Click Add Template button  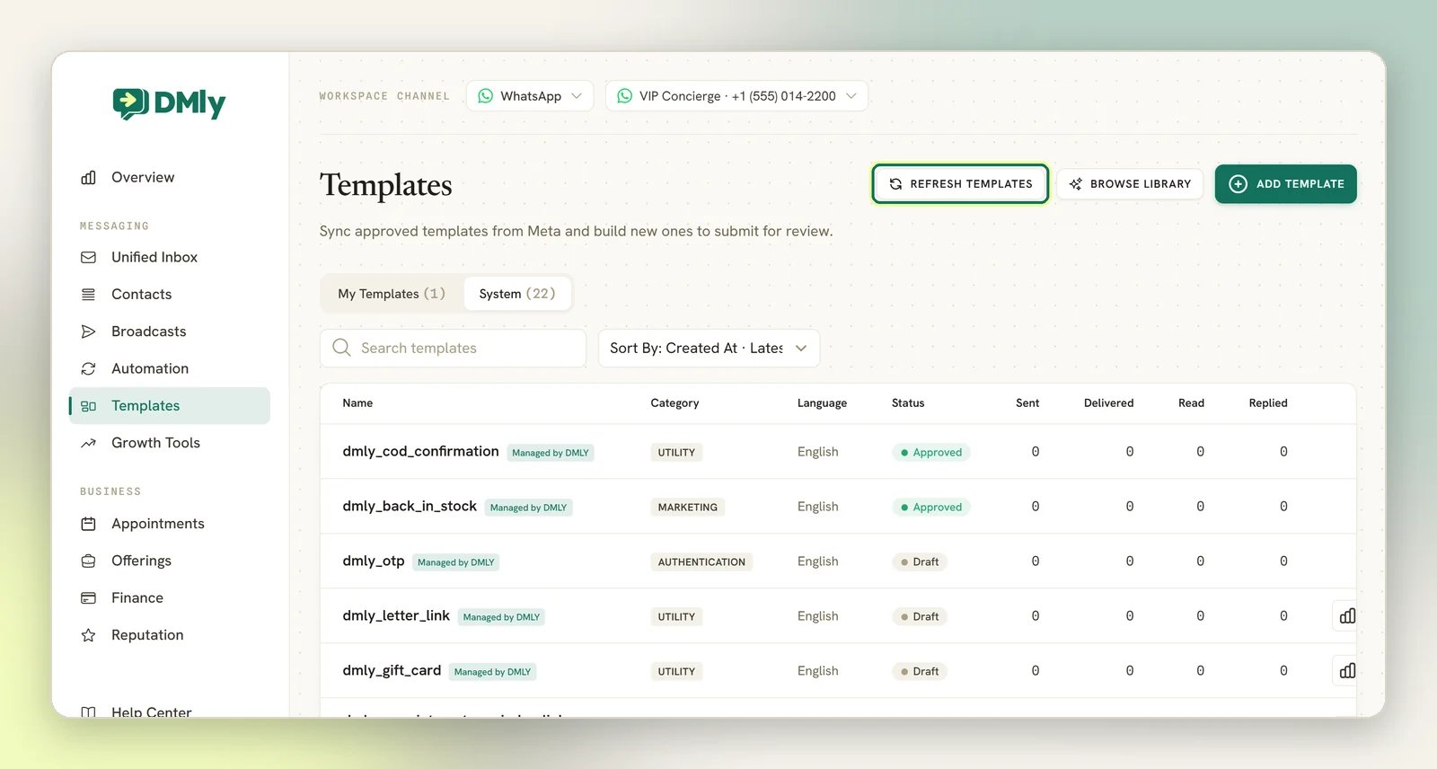1286,184
